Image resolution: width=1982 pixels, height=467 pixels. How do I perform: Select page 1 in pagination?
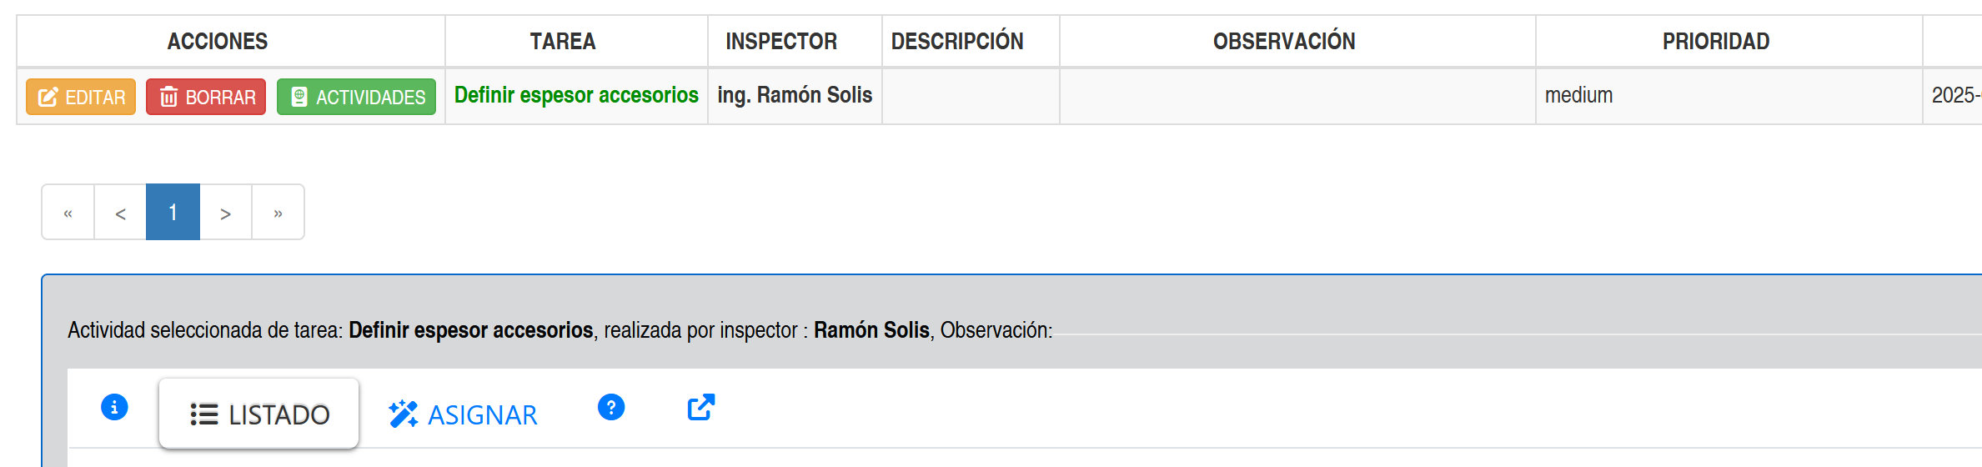coord(173,213)
